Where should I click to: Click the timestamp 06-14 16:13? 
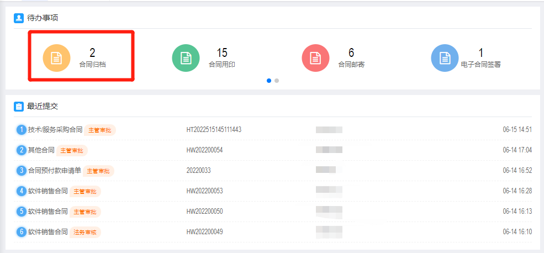(517, 211)
